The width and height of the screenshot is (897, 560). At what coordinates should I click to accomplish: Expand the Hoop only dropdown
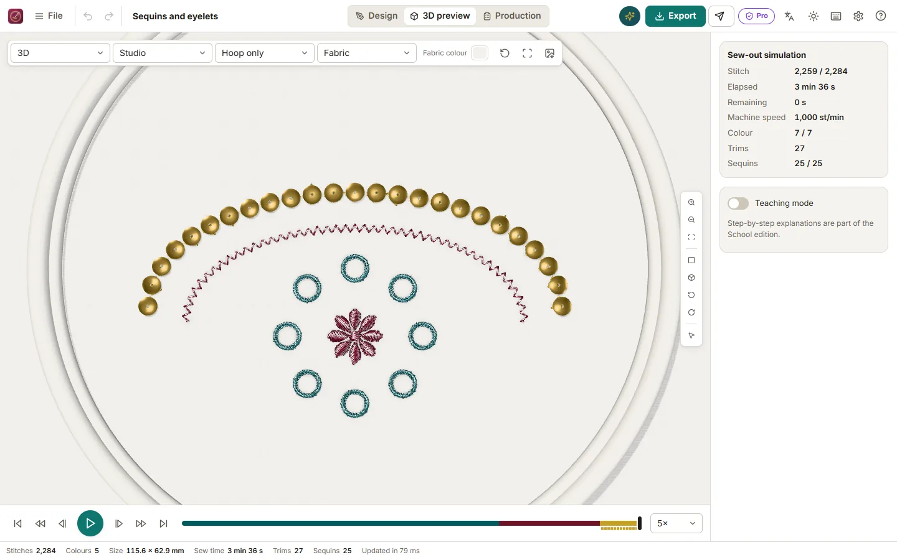tap(265, 53)
